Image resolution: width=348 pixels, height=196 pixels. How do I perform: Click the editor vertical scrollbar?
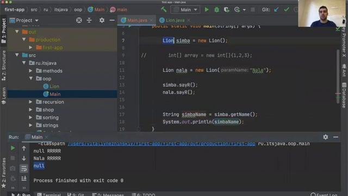[x=338, y=77]
